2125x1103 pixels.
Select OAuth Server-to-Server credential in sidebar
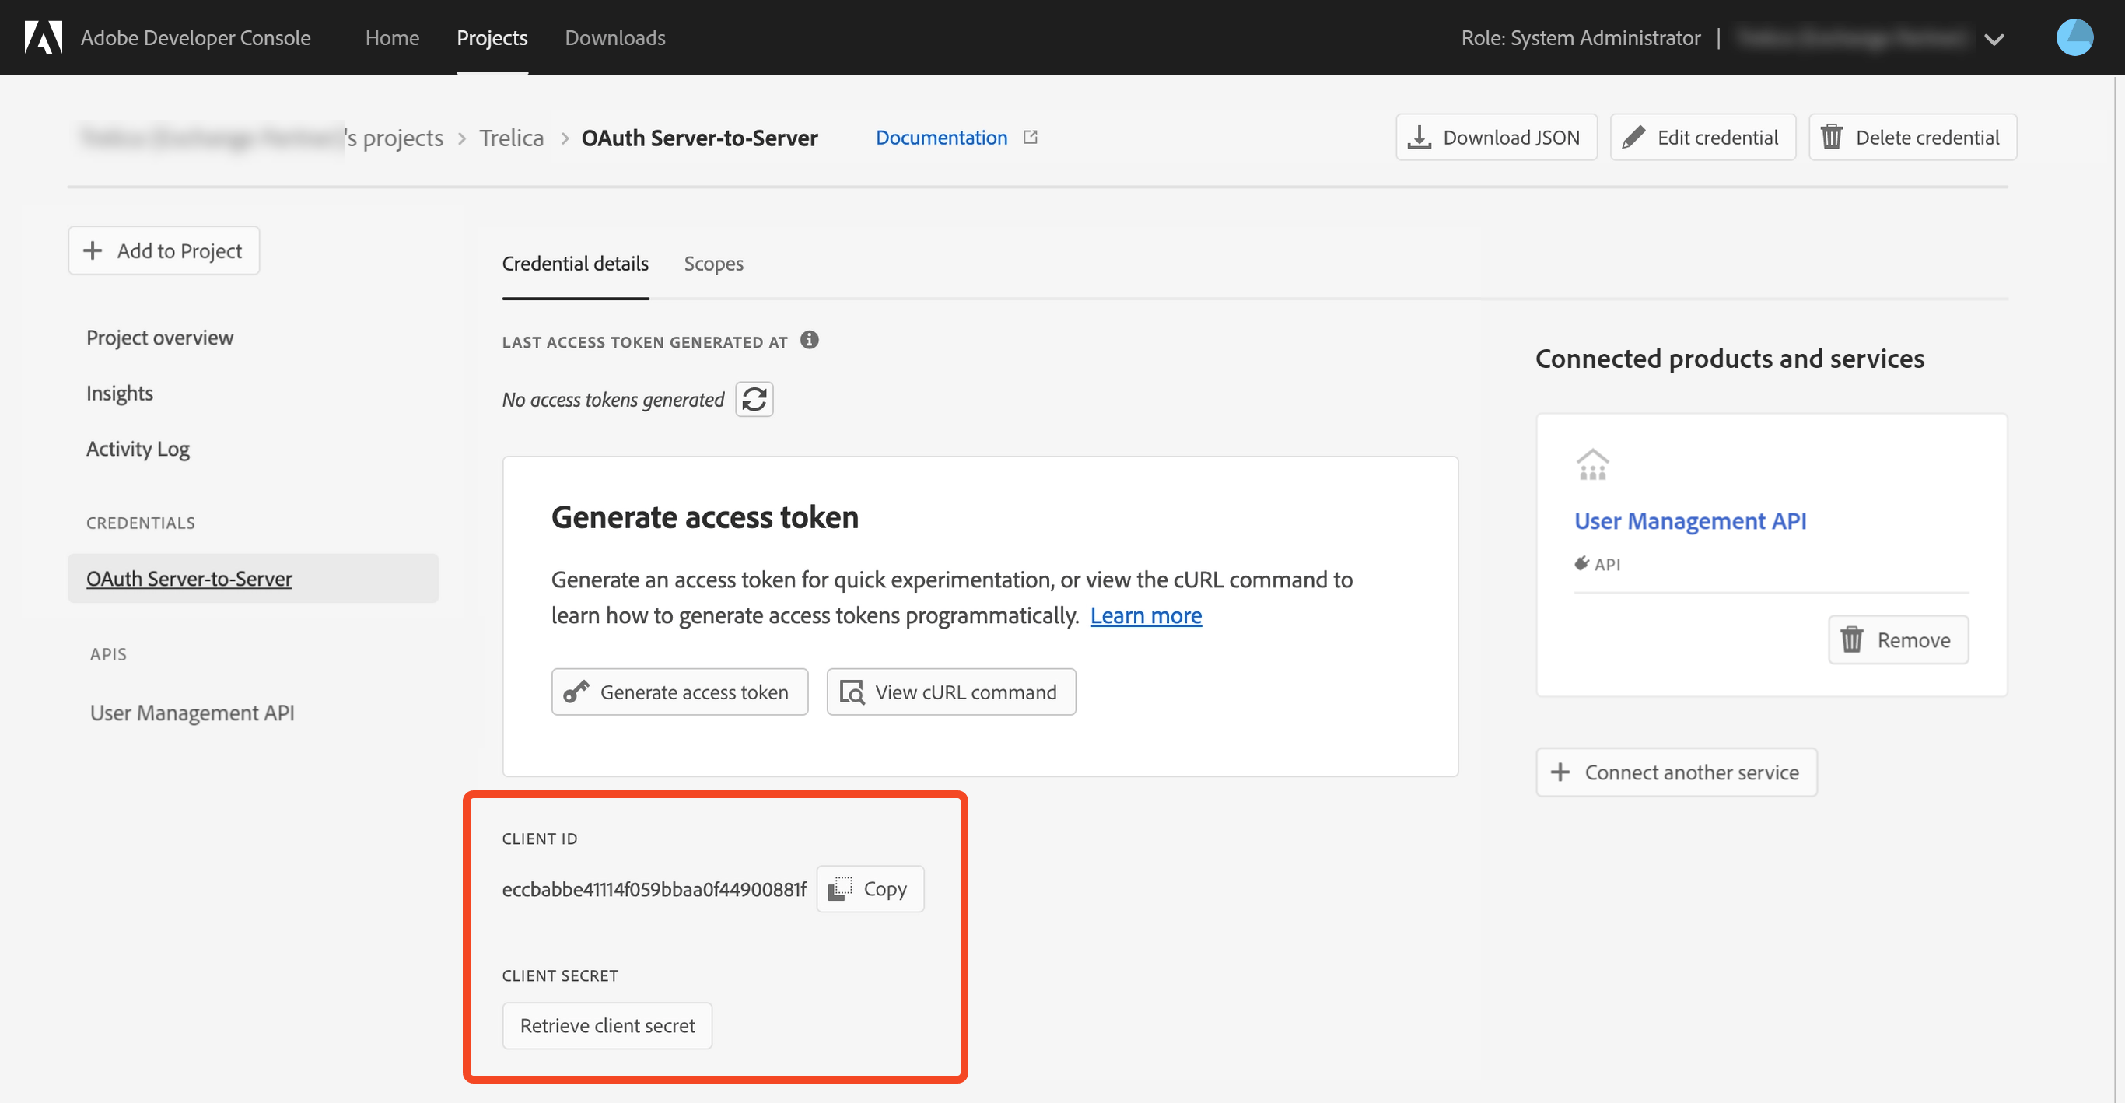(254, 578)
